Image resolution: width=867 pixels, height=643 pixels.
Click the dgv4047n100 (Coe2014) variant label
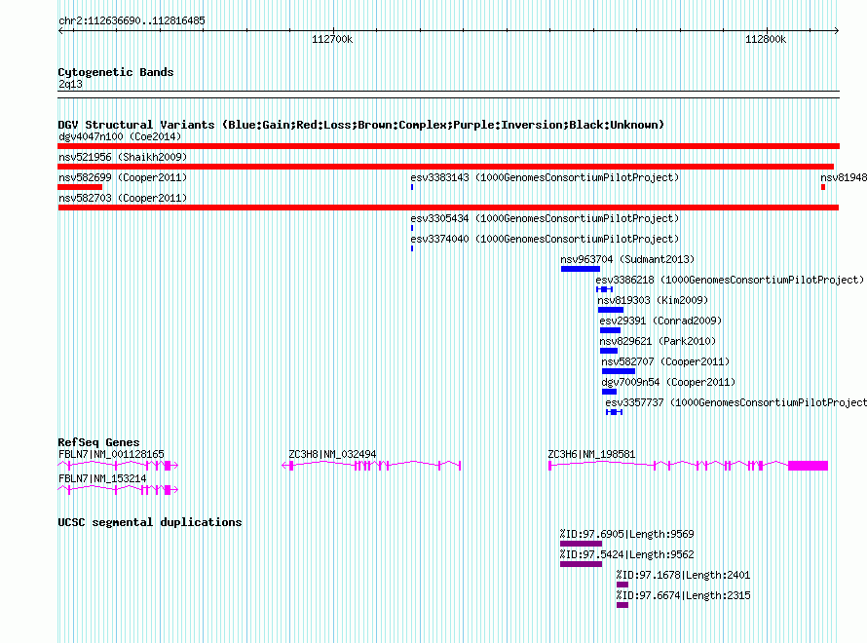(x=120, y=136)
